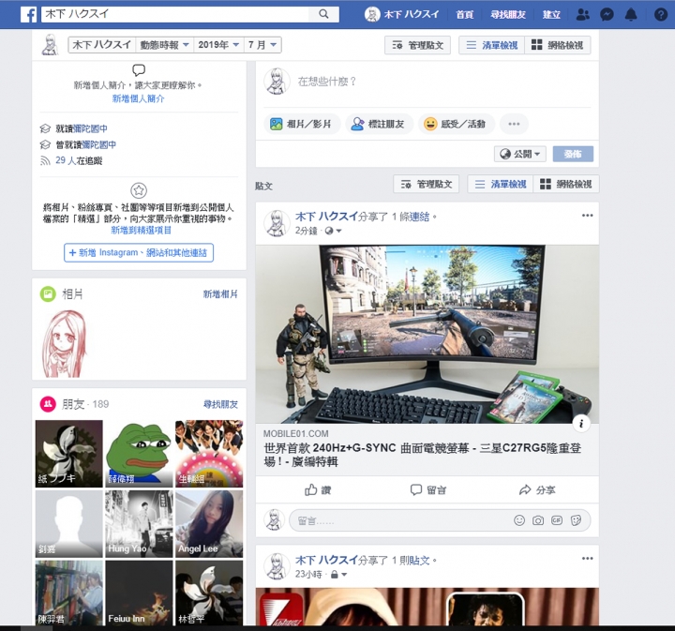Click the monitor image in the link post
The height and width of the screenshot is (631, 675).
pos(427,334)
